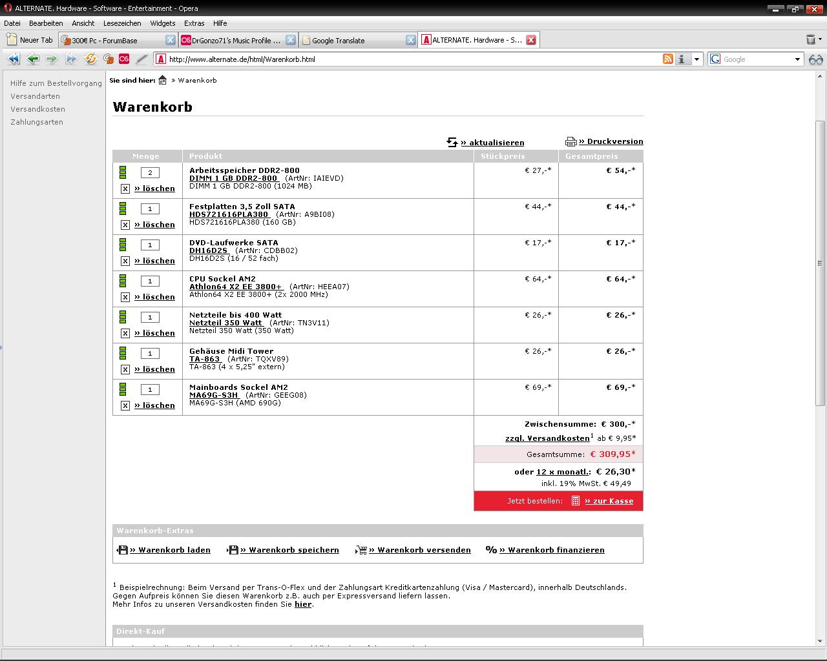
Task: Open the Druckversion link
Action: 611,141
